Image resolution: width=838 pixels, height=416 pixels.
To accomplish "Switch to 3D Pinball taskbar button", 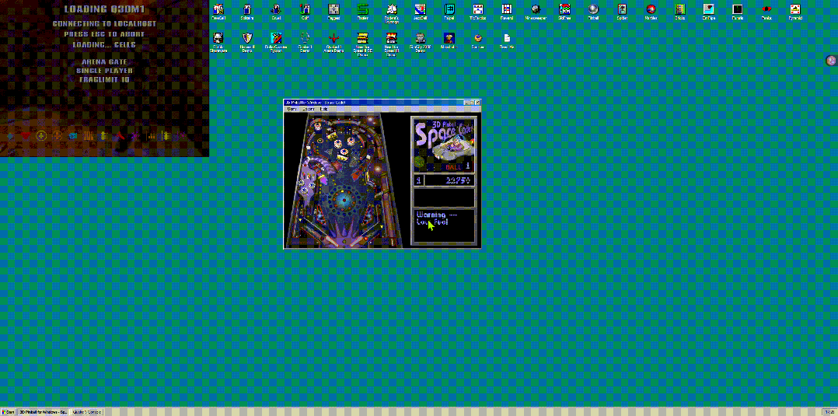I will (x=44, y=412).
